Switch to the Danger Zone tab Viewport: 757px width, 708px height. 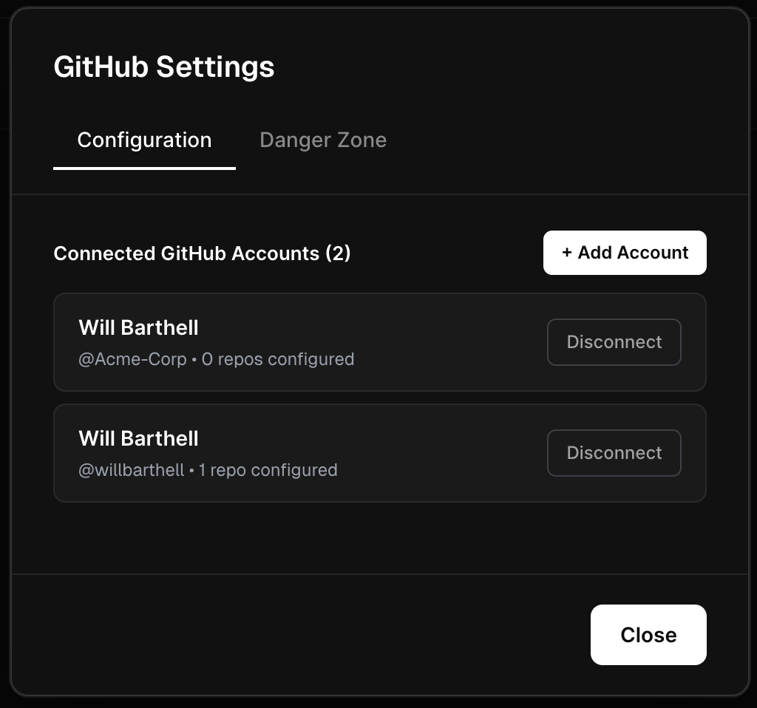[x=322, y=140]
